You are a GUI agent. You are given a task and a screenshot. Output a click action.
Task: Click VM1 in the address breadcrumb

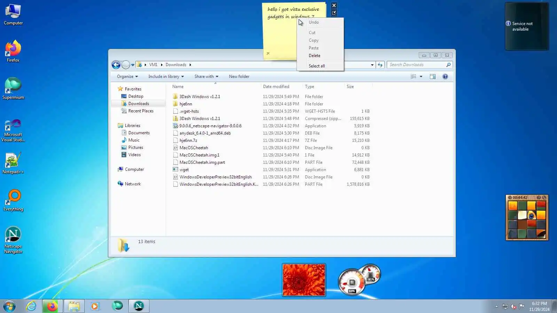tap(153, 65)
